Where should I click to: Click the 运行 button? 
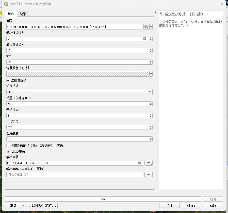169,206
